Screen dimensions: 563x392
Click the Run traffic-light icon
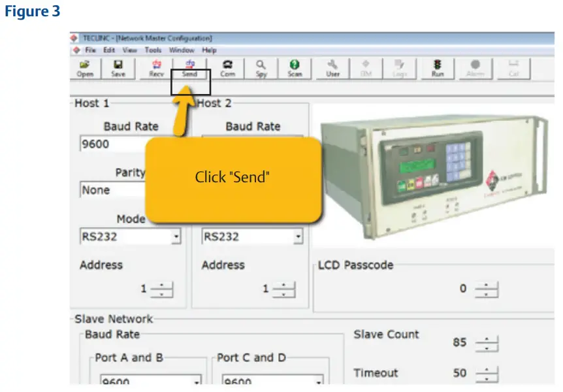coord(438,68)
